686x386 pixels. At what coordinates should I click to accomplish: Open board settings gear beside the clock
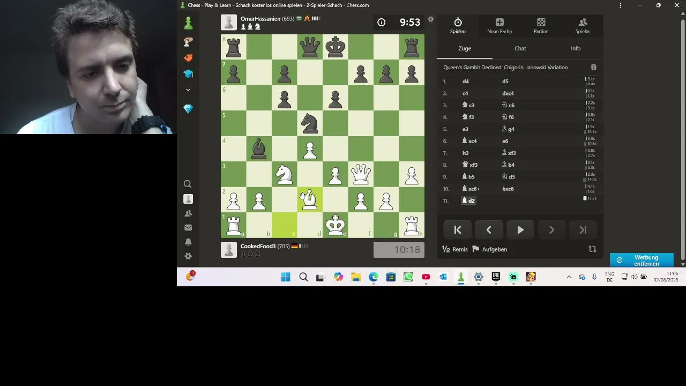[x=430, y=20]
